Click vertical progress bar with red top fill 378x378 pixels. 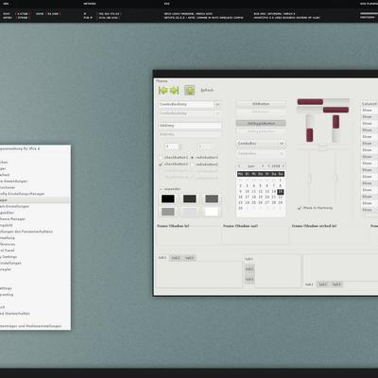point(335,129)
